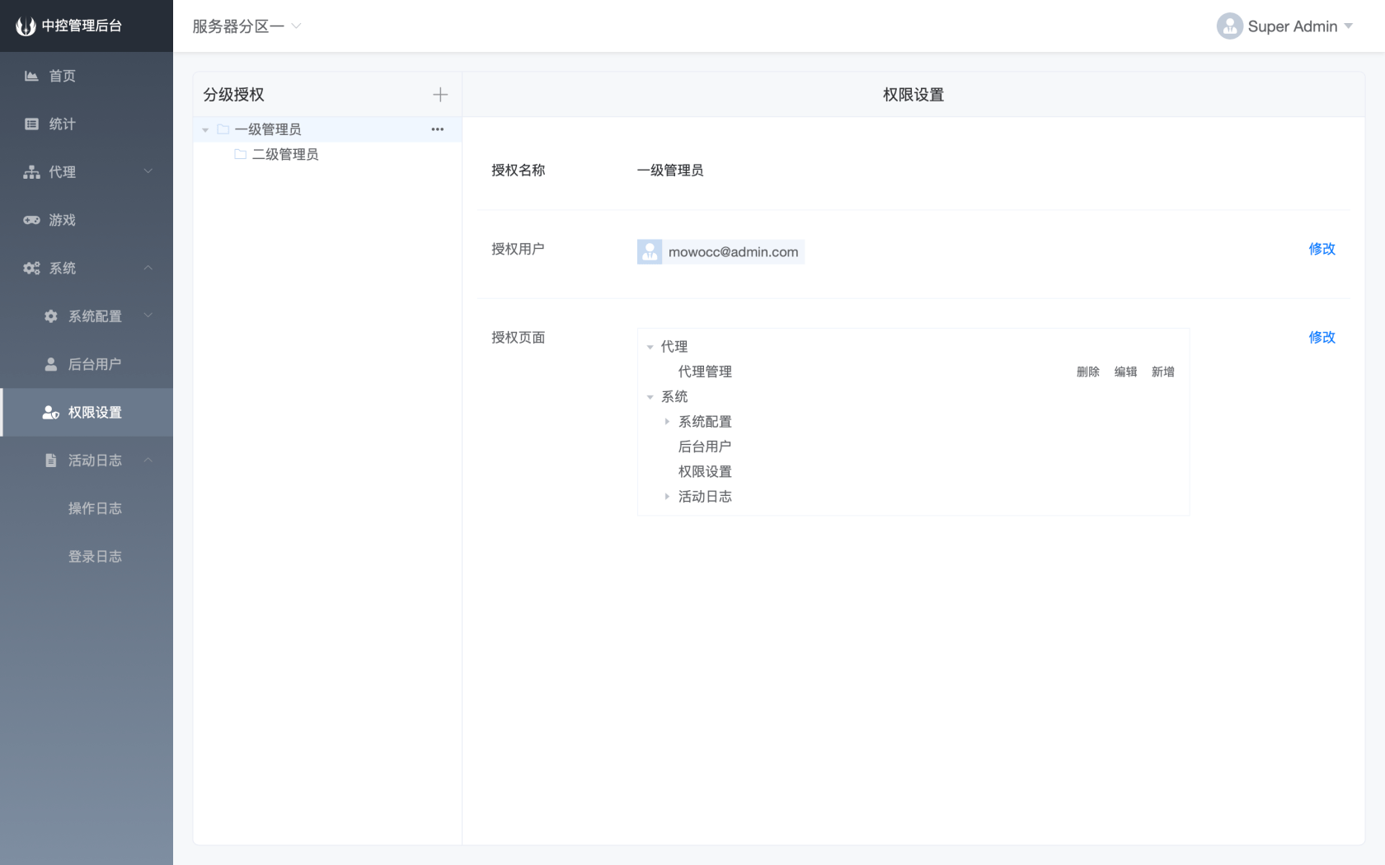Click the 系统 gears icon
The width and height of the screenshot is (1385, 865).
(x=31, y=269)
